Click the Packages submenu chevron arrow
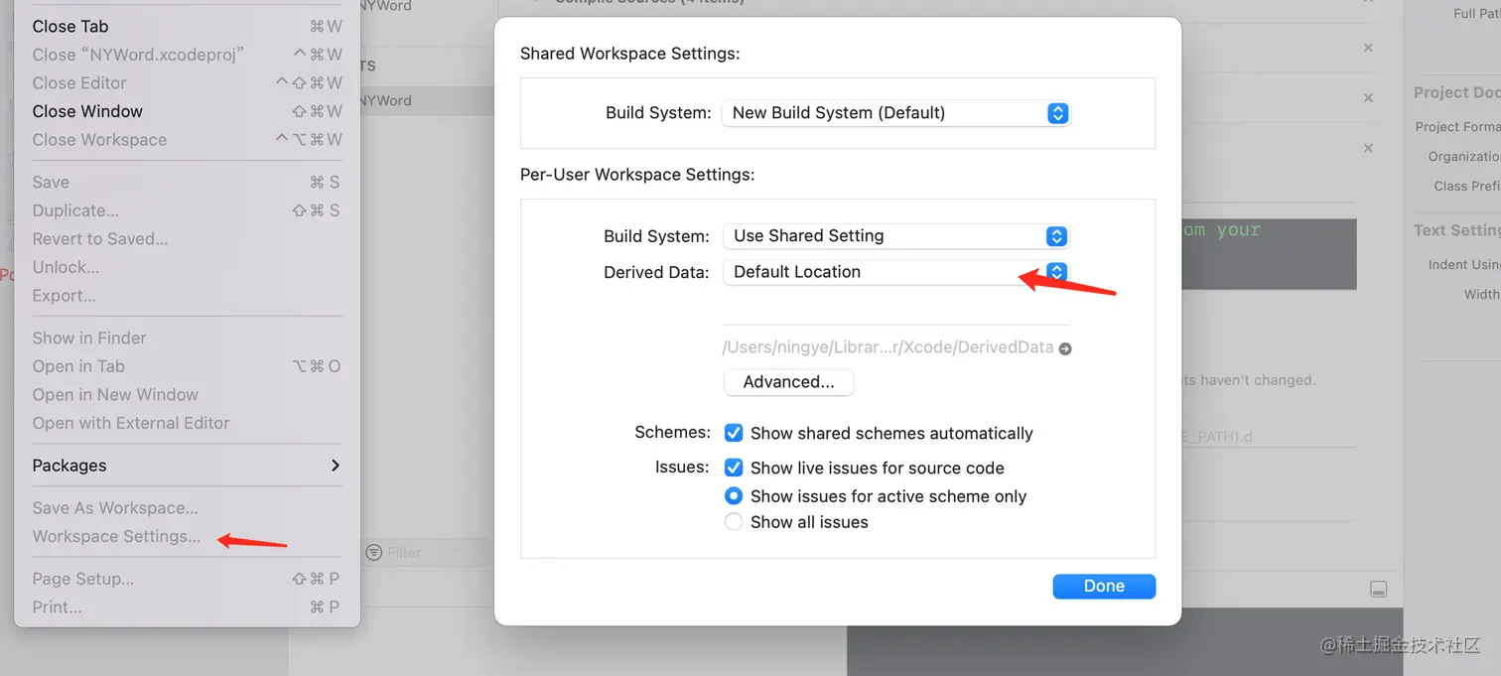 [336, 466]
